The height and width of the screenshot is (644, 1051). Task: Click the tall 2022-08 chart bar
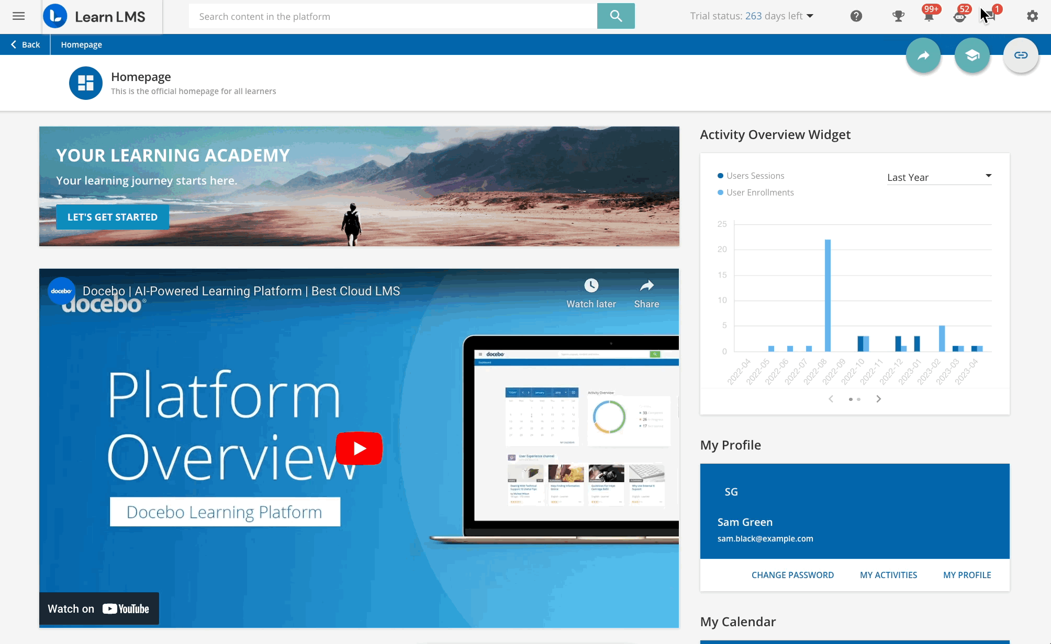pyautogui.click(x=828, y=295)
